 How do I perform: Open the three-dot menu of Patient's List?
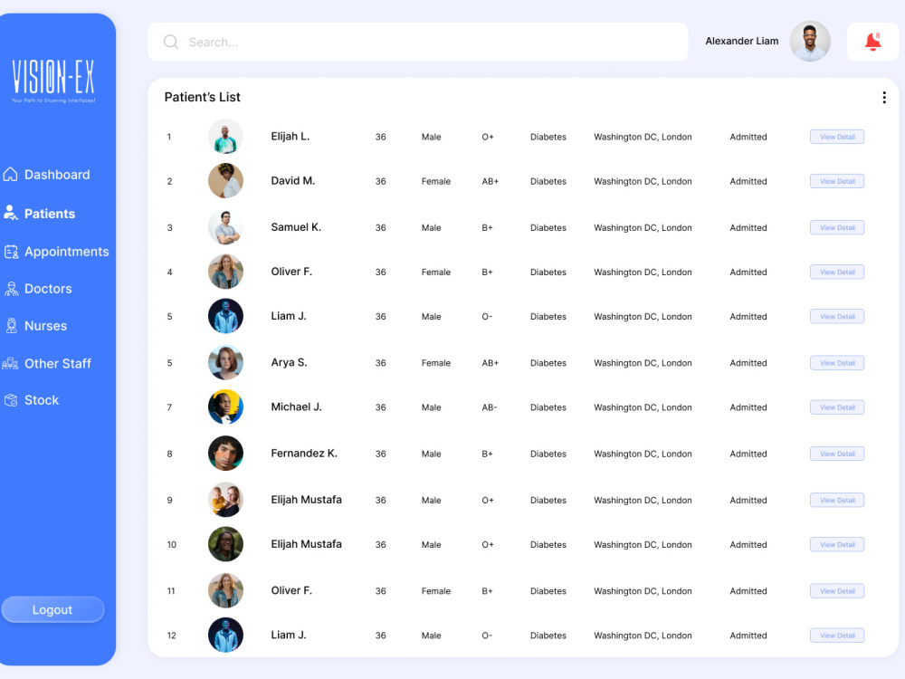click(x=883, y=98)
